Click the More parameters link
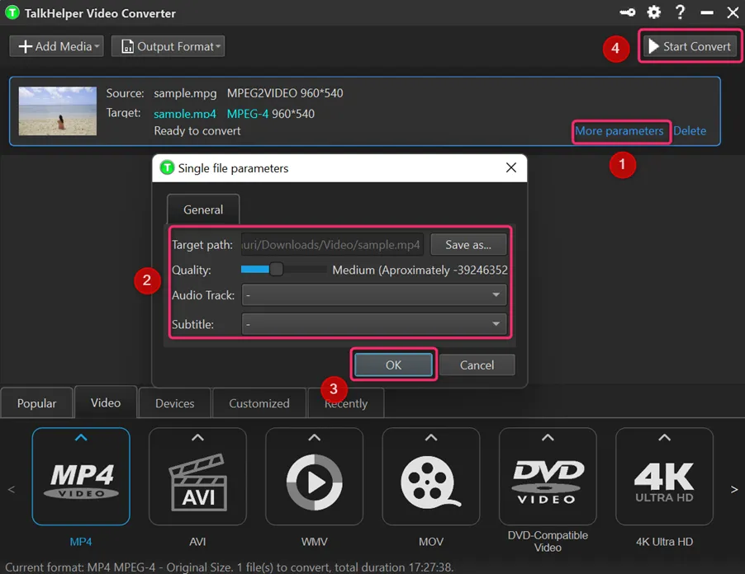The image size is (745, 574). [619, 131]
